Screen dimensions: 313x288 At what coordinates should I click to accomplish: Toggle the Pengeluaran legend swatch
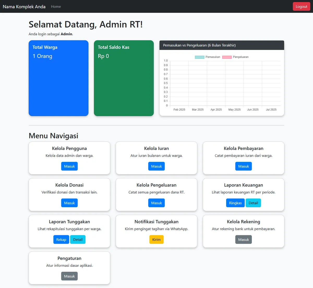[x=227, y=57]
